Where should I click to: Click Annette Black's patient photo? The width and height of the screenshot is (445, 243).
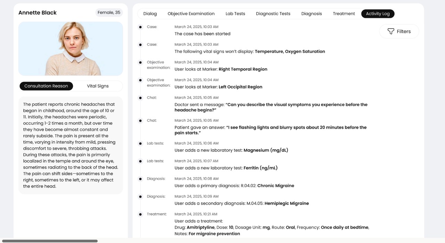(x=71, y=49)
